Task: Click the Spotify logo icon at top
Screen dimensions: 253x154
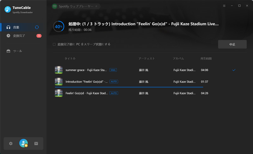Action: pos(55,6)
